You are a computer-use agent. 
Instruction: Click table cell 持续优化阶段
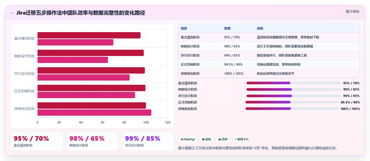pos(190,74)
